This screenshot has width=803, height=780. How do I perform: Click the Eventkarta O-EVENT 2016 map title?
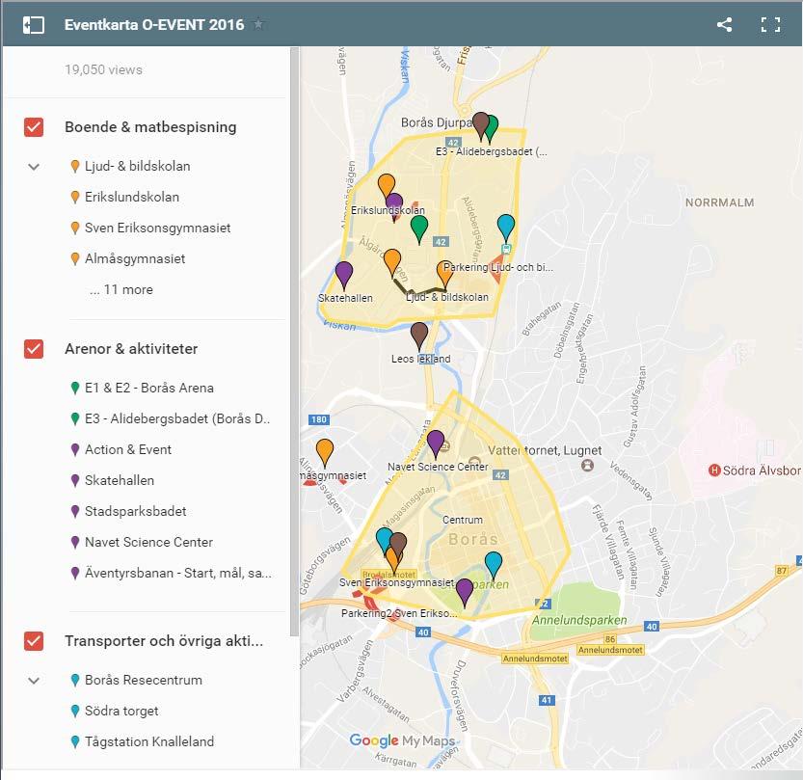[154, 24]
